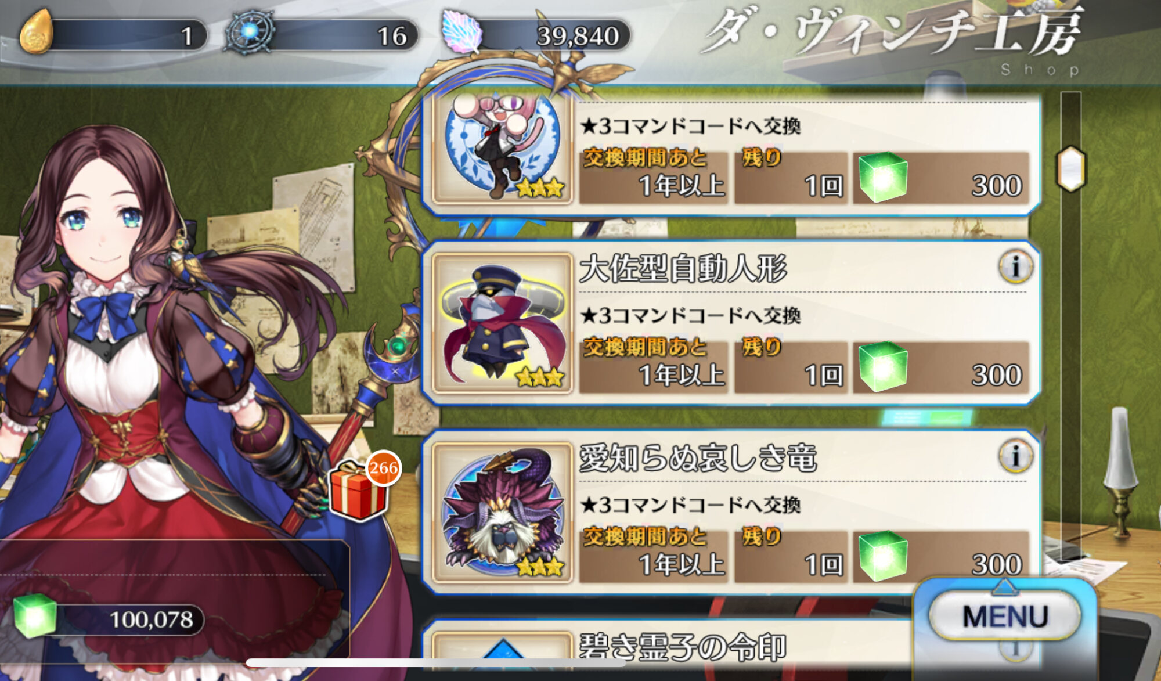This screenshot has width=1161, height=681.
Task: Open info for 愛知らぬ哀しき竜 item
Action: pyautogui.click(x=1015, y=456)
